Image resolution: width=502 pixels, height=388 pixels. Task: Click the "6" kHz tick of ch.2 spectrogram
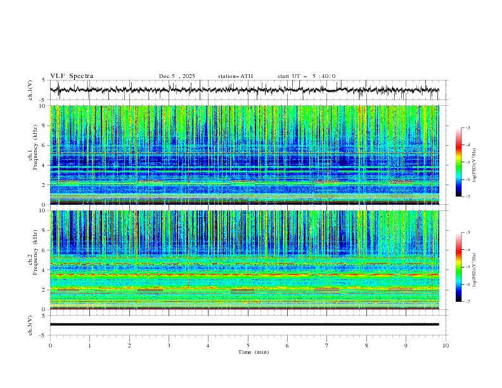[45, 250]
